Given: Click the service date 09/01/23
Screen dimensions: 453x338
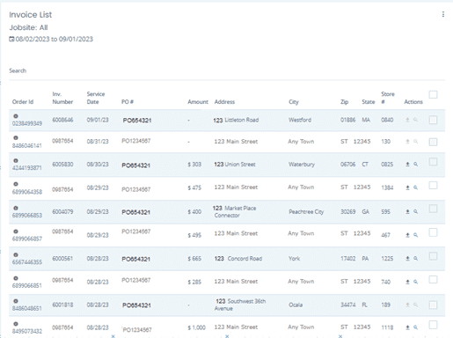Looking at the screenshot, I should pos(98,120).
